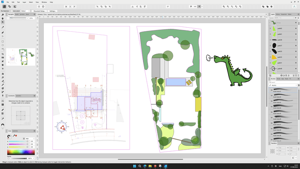Click the delete layer trash icon
Screen dimensions: 300x169
[298, 75]
